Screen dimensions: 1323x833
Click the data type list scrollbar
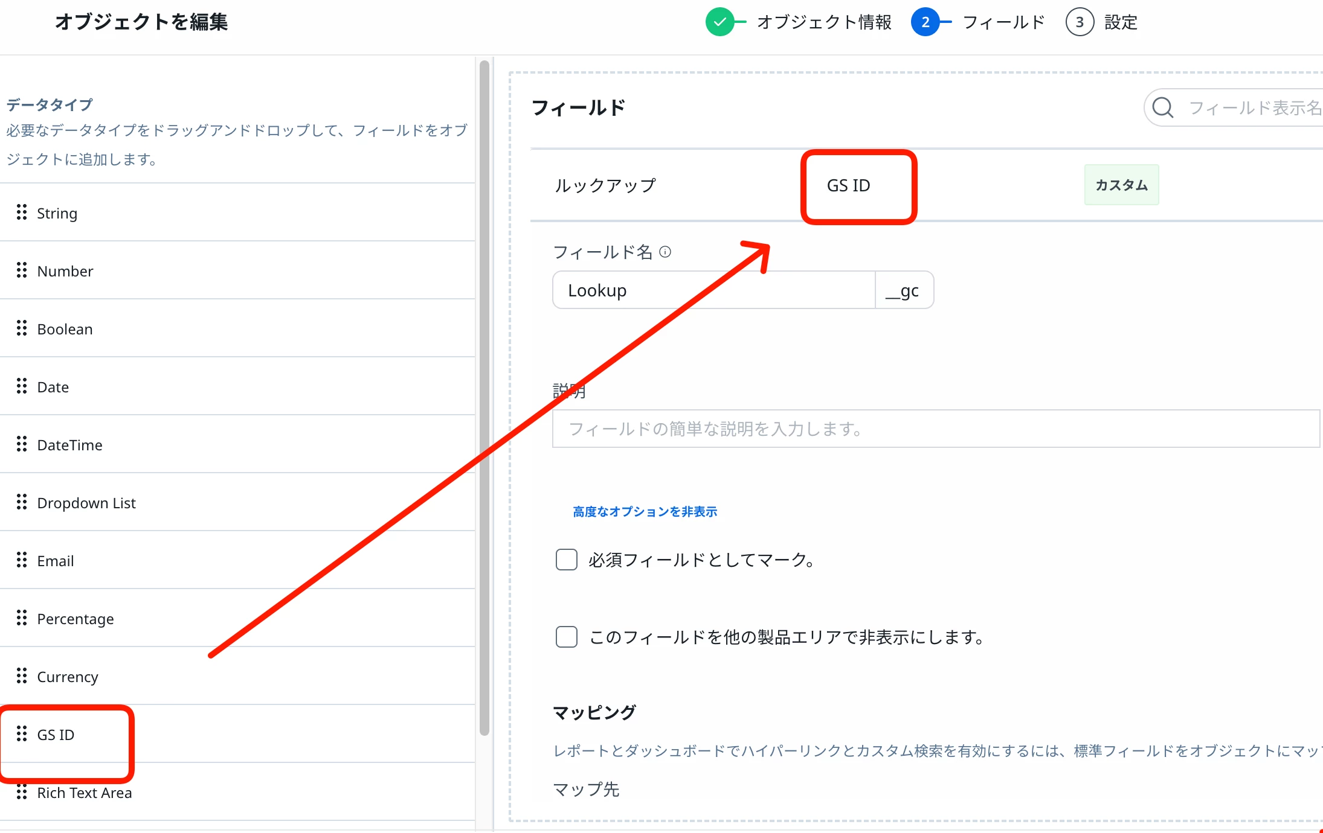pyautogui.click(x=484, y=398)
